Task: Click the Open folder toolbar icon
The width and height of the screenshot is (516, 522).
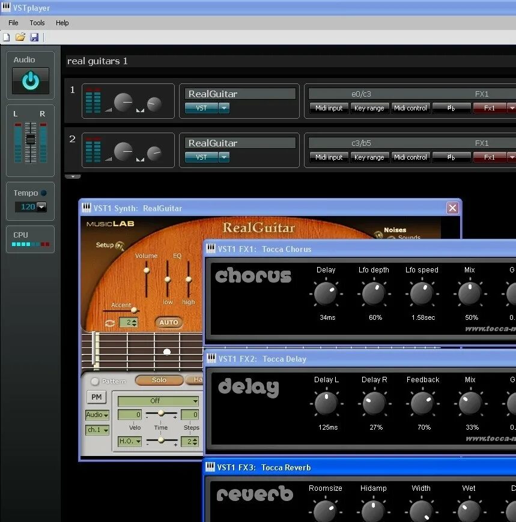Action: [20, 37]
